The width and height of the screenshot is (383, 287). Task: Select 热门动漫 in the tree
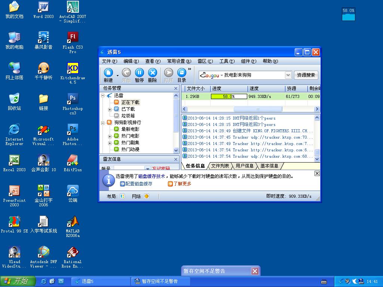click(x=130, y=149)
